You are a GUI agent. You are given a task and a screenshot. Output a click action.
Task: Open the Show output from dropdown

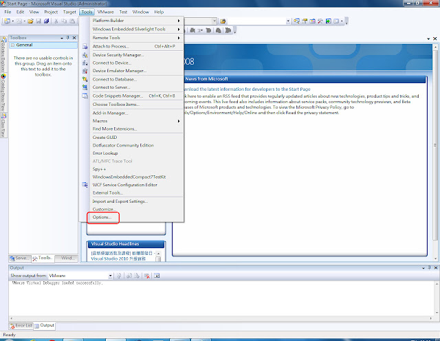click(110, 276)
